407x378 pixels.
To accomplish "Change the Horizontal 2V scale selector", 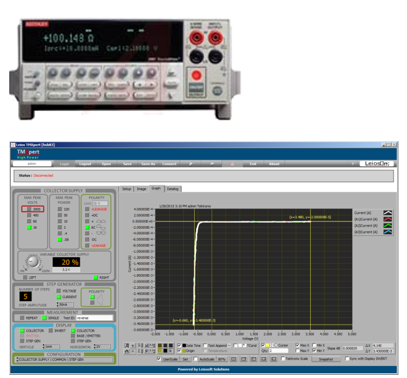I will click(103, 347).
